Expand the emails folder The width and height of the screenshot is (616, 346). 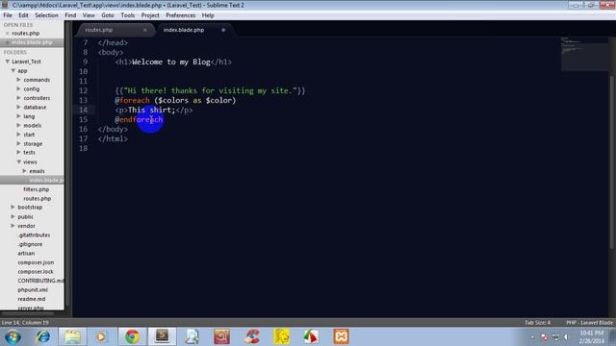[x=24, y=171]
